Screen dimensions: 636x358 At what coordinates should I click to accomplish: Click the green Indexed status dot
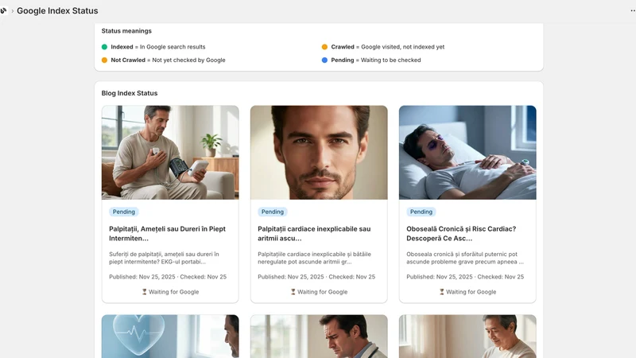point(104,47)
